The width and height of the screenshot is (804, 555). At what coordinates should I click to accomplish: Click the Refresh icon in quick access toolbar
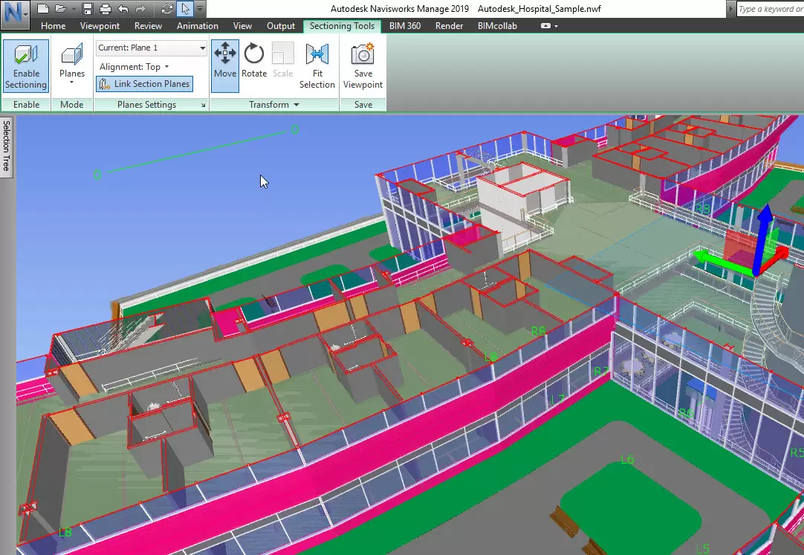[x=167, y=9]
